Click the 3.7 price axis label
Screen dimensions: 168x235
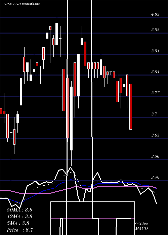coord(154,114)
